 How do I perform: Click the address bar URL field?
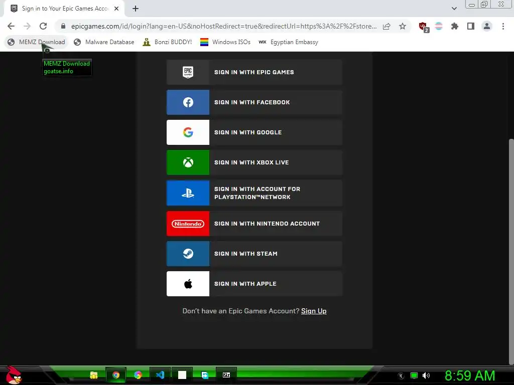pyautogui.click(x=224, y=26)
